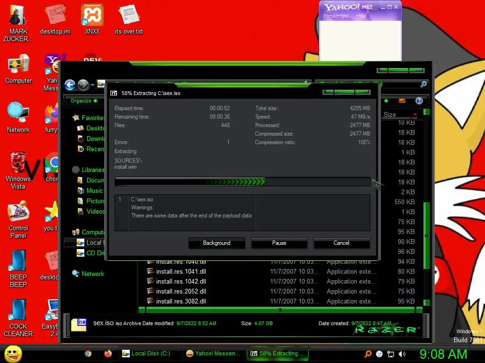The image size is (485, 363).
Task: Open the Size column filter dropdown
Action: [415, 114]
